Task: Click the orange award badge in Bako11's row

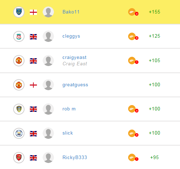Action: point(133,12)
